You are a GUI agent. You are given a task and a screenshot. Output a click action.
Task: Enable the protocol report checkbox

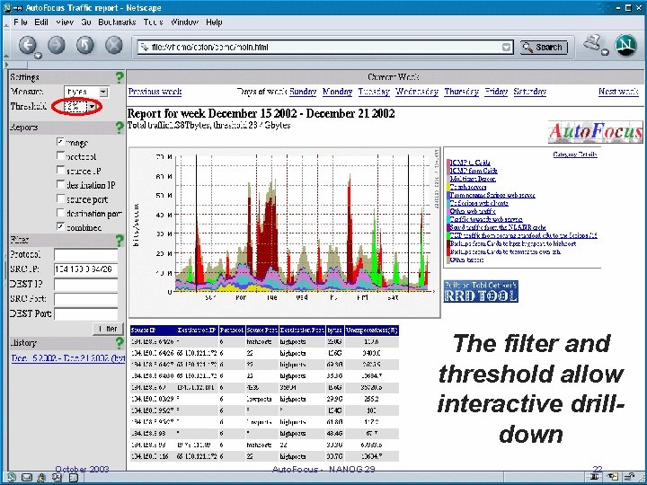click(x=60, y=155)
